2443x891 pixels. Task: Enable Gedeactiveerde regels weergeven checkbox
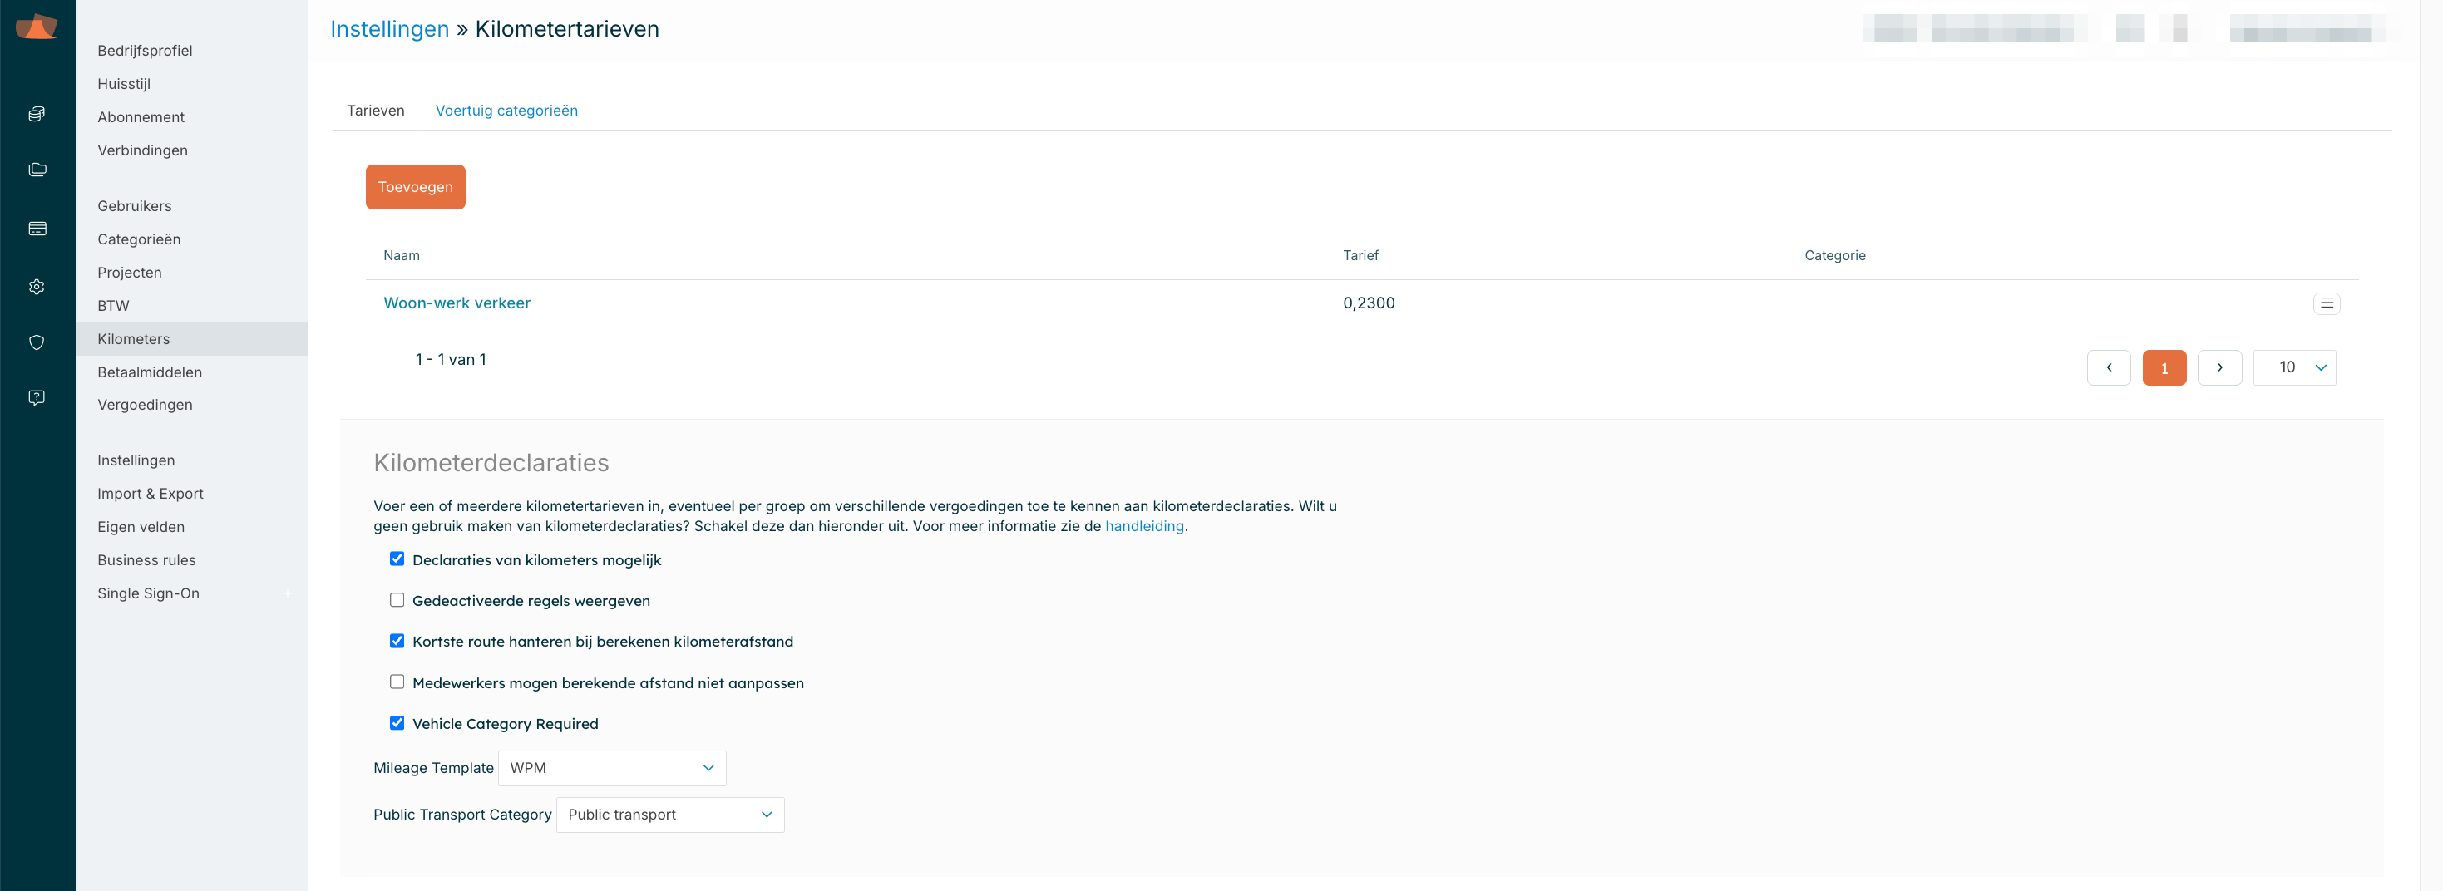click(x=397, y=600)
